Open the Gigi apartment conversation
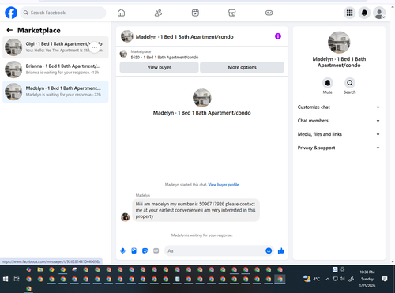 [55, 47]
